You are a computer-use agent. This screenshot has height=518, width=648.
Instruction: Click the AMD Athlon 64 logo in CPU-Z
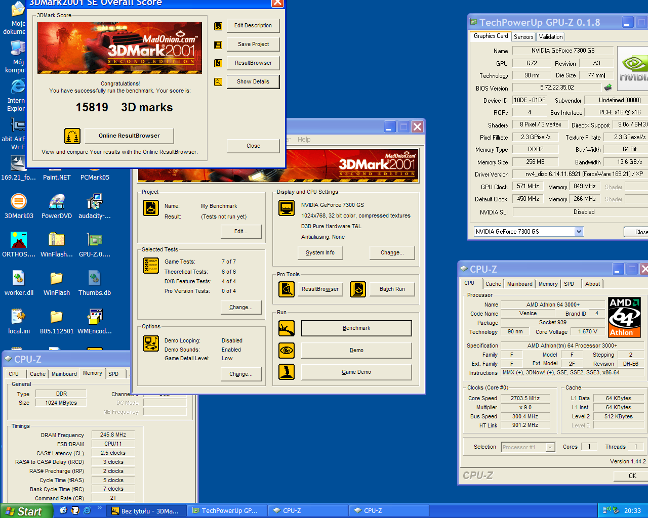pyautogui.click(x=624, y=317)
